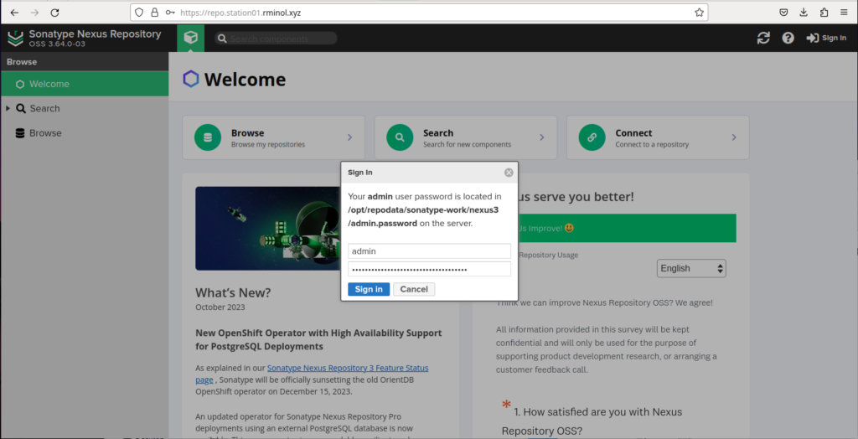The image size is (858, 439).
Task: Click the chevron on the Search card
Action: pyautogui.click(x=542, y=137)
